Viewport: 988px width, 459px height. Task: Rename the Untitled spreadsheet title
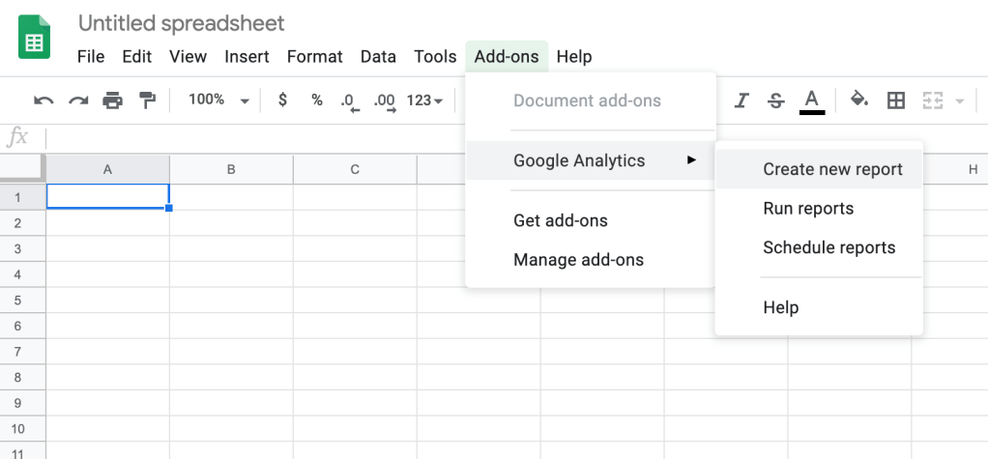[182, 23]
